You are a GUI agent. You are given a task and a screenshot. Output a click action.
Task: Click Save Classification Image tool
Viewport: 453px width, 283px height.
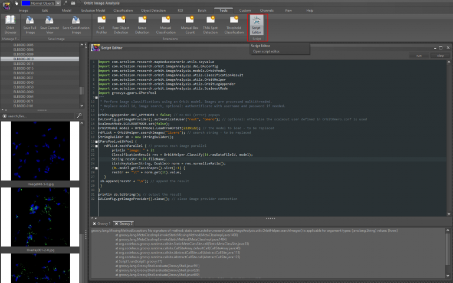[76, 25]
